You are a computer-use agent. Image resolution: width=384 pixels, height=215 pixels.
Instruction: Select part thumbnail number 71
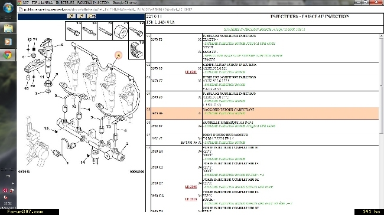pyautogui.click(x=121, y=31)
